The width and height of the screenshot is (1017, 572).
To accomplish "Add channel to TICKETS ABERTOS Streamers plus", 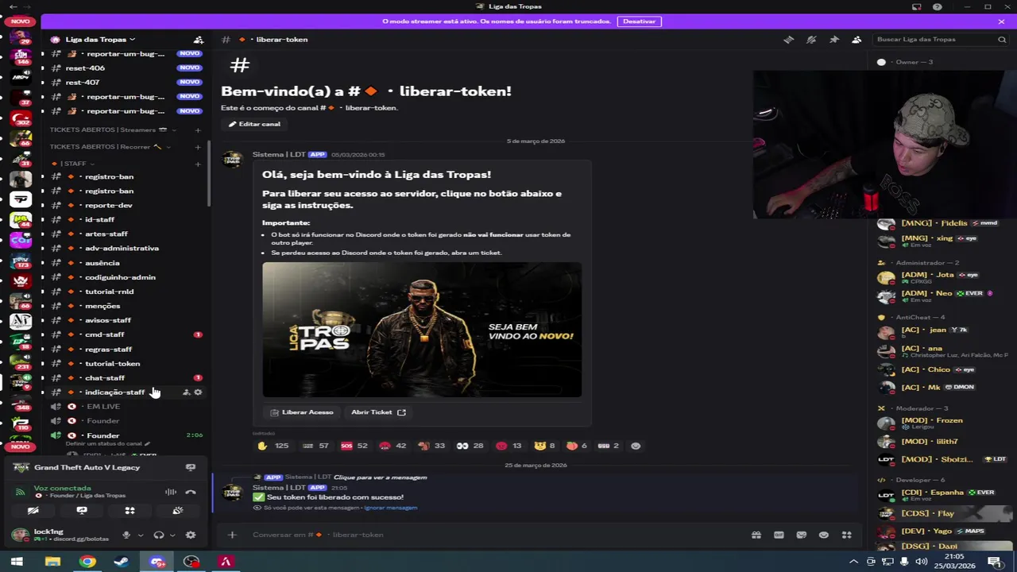I will (x=198, y=130).
